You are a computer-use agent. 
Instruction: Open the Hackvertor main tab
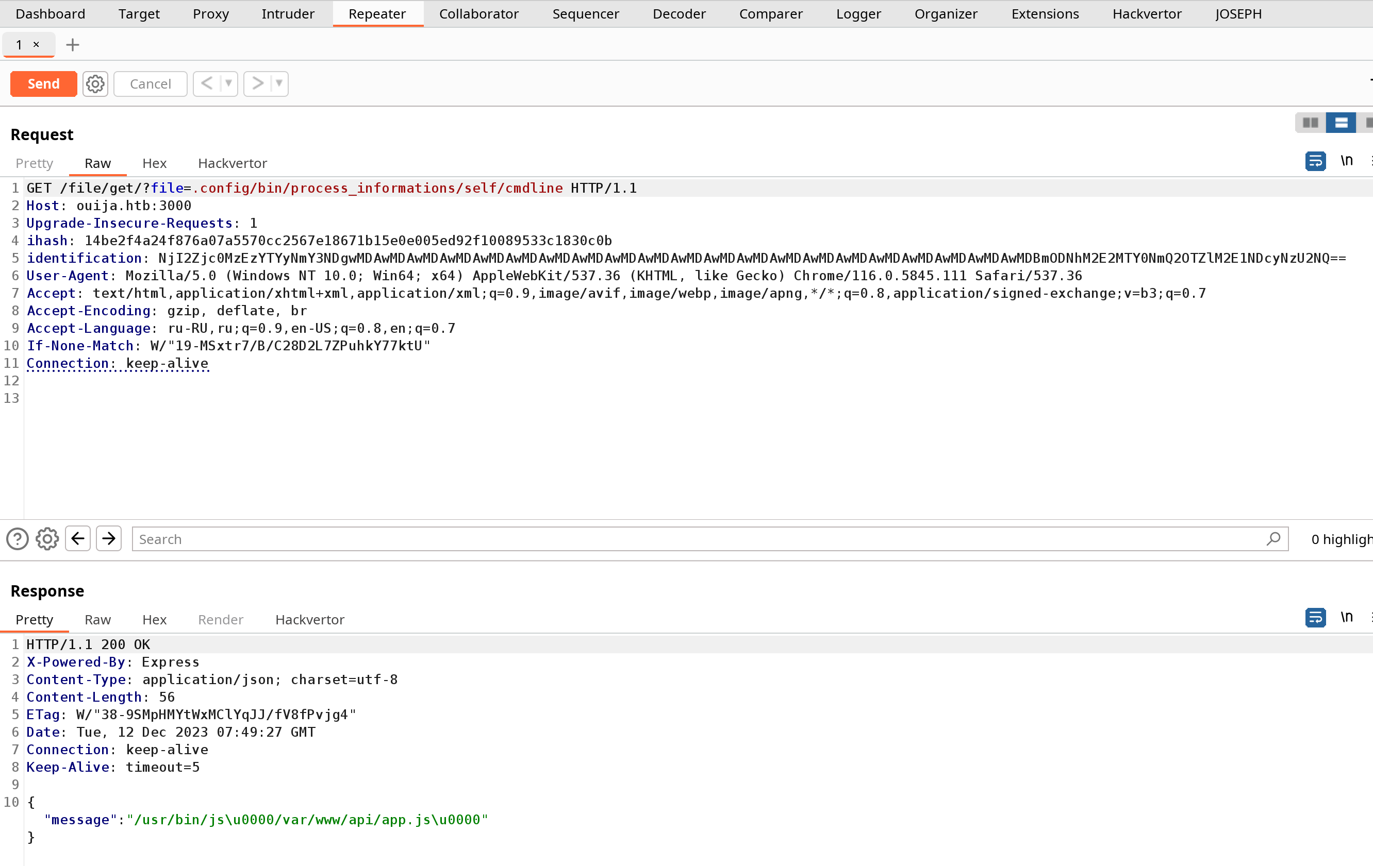pos(1147,14)
